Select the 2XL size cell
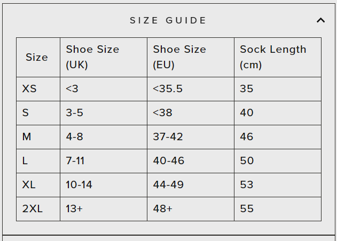This screenshot has width=337, height=241. tap(32, 208)
